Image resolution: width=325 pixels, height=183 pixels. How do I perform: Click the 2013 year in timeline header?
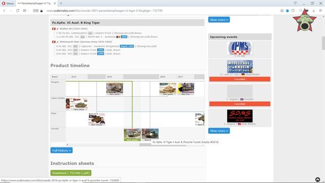(74, 77)
